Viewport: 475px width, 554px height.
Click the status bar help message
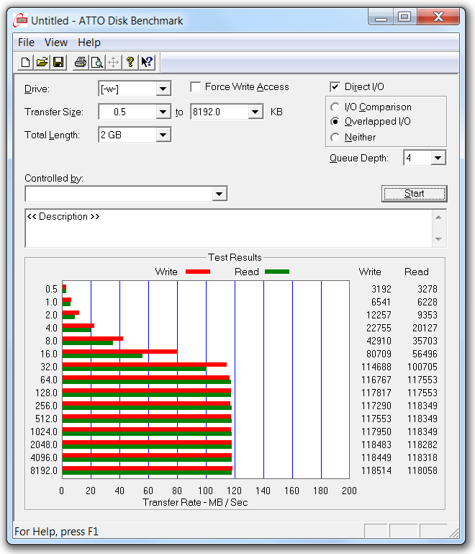[56, 532]
